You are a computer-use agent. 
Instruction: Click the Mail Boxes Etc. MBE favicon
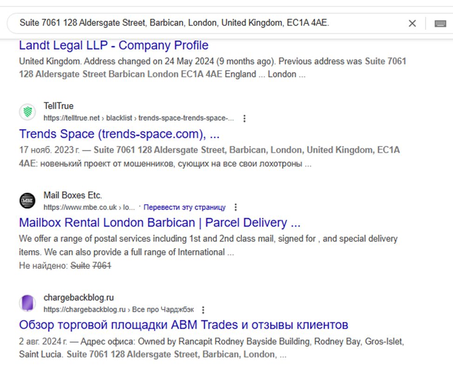point(27,201)
